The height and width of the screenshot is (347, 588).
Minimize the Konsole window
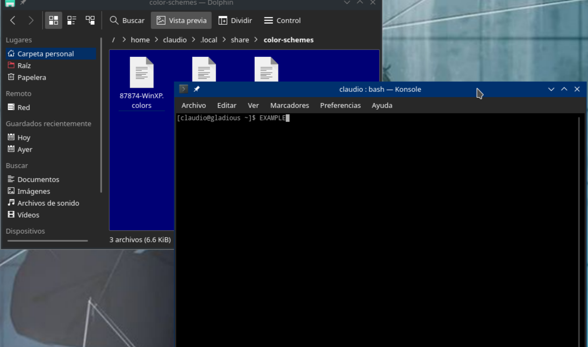click(x=551, y=89)
